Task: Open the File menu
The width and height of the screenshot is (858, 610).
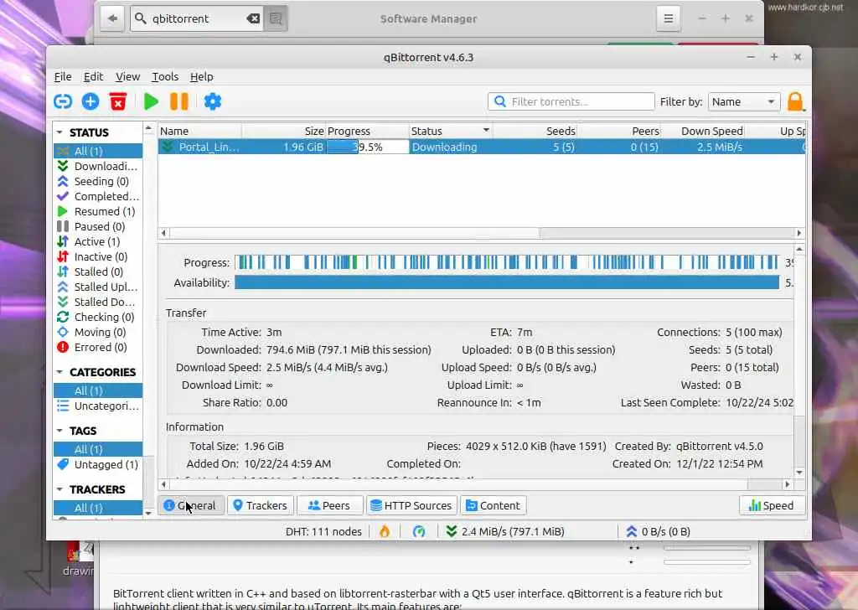Action: tap(63, 76)
